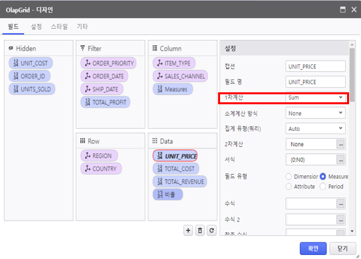Select the TOTAL_REVENUE data chip

click(180, 182)
